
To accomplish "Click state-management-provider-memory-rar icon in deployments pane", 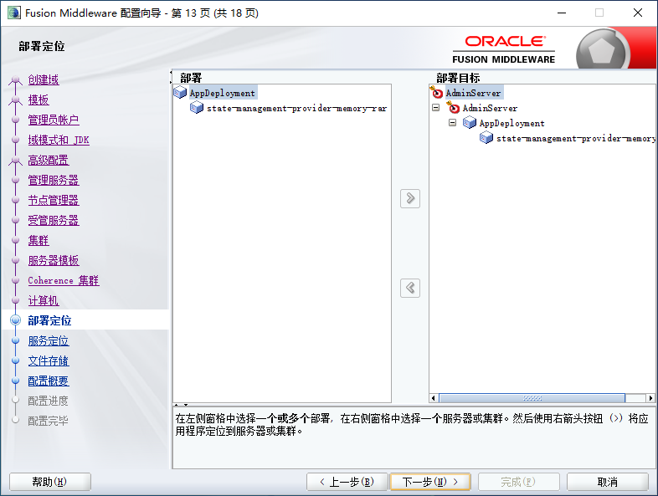I will click(x=197, y=108).
